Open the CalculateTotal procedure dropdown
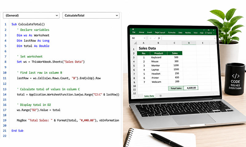The height and width of the screenshot is (147, 246). (x=91, y=15)
